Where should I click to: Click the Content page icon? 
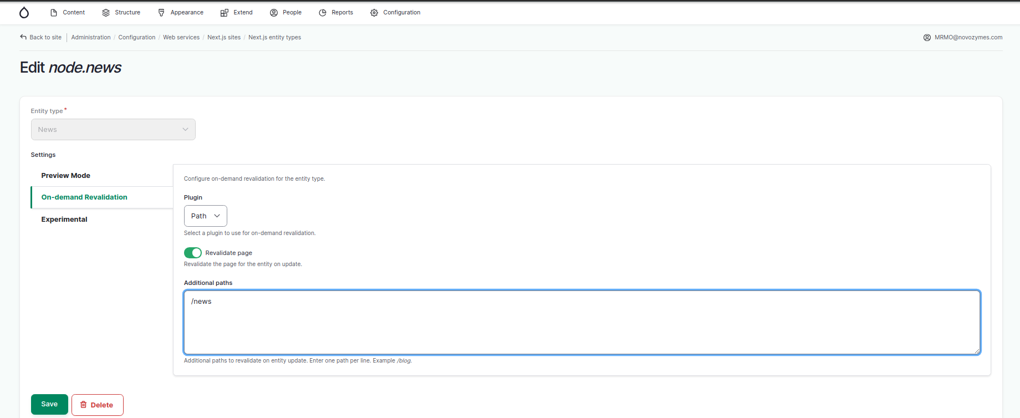[54, 13]
